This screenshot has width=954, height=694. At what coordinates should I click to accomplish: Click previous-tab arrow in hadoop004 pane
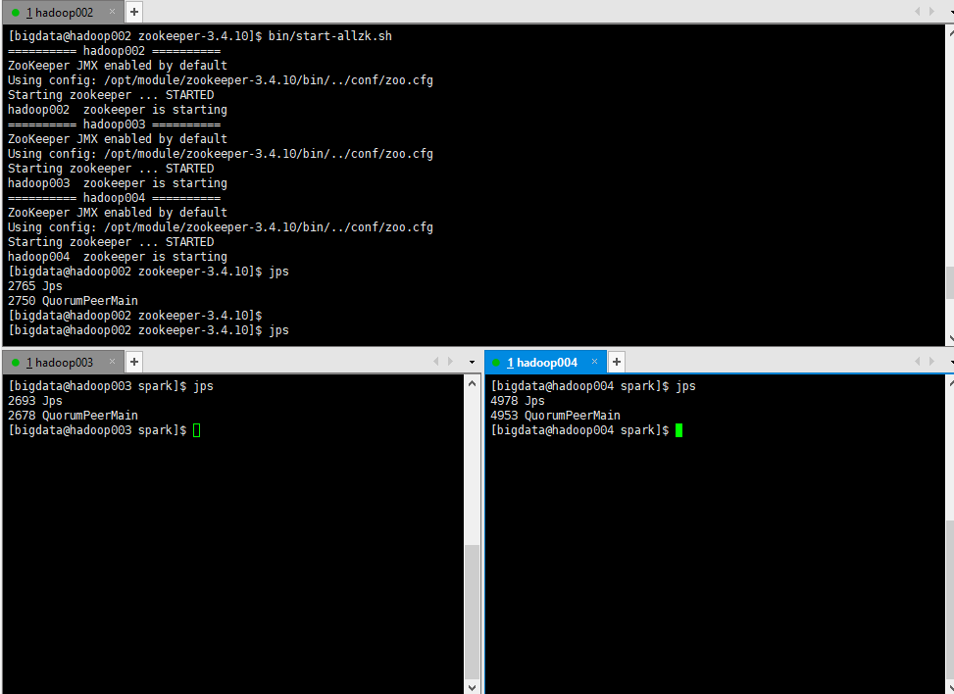pos(918,362)
